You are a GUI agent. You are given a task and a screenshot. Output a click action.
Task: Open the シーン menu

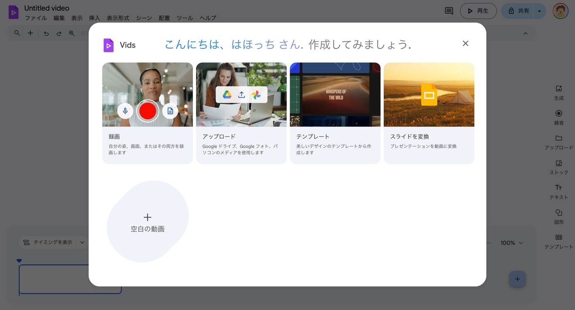[x=144, y=18]
